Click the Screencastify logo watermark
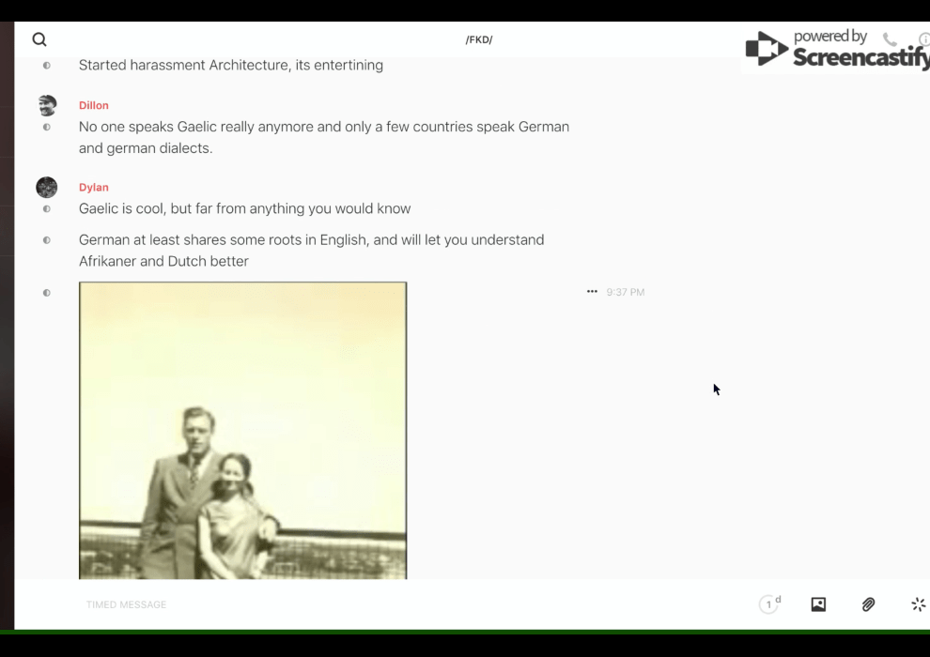 click(x=836, y=49)
